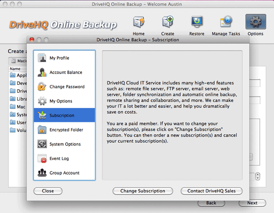Image resolution: width=274 pixels, height=213 pixels.
Task: Click the Back button
Action: [x=211, y=203]
